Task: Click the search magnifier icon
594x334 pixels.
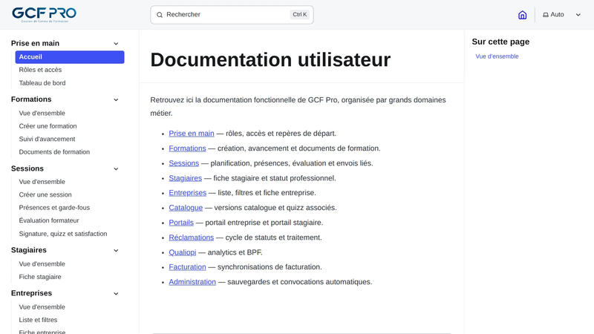Action: [160, 15]
